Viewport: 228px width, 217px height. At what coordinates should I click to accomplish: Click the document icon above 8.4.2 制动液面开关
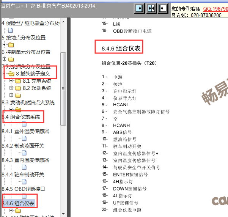click(x=24, y=138)
